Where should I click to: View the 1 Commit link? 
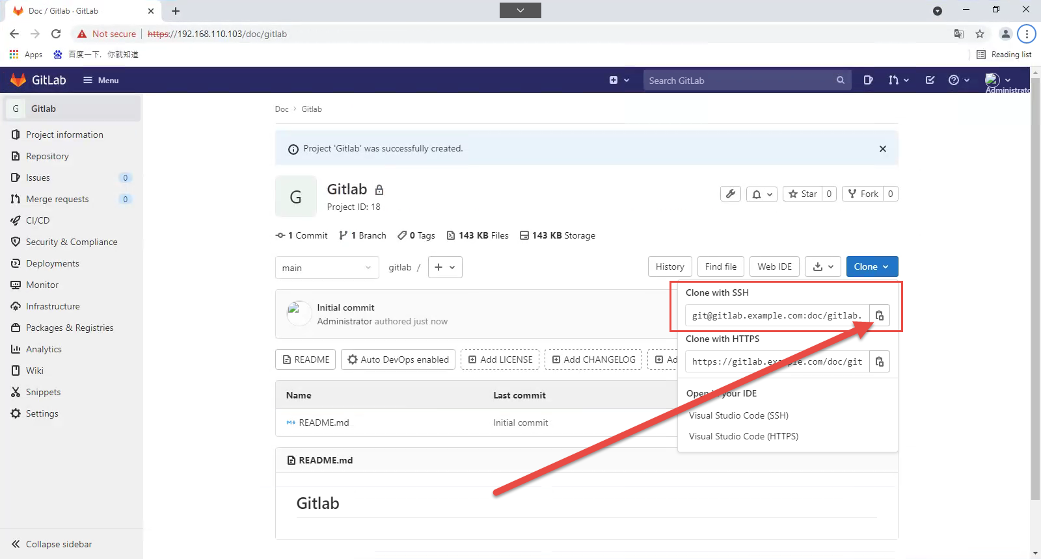[302, 235]
